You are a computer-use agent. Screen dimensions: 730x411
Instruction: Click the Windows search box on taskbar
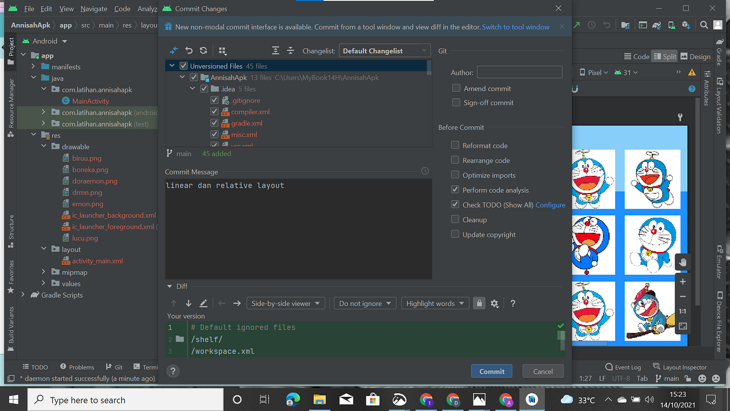tap(126, 400)
